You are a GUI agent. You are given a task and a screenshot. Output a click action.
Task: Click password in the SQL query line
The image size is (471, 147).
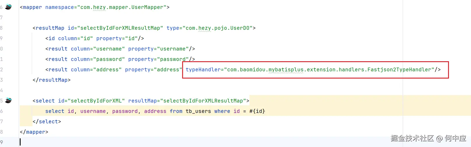pyautogui.click(x=125, y=111)
